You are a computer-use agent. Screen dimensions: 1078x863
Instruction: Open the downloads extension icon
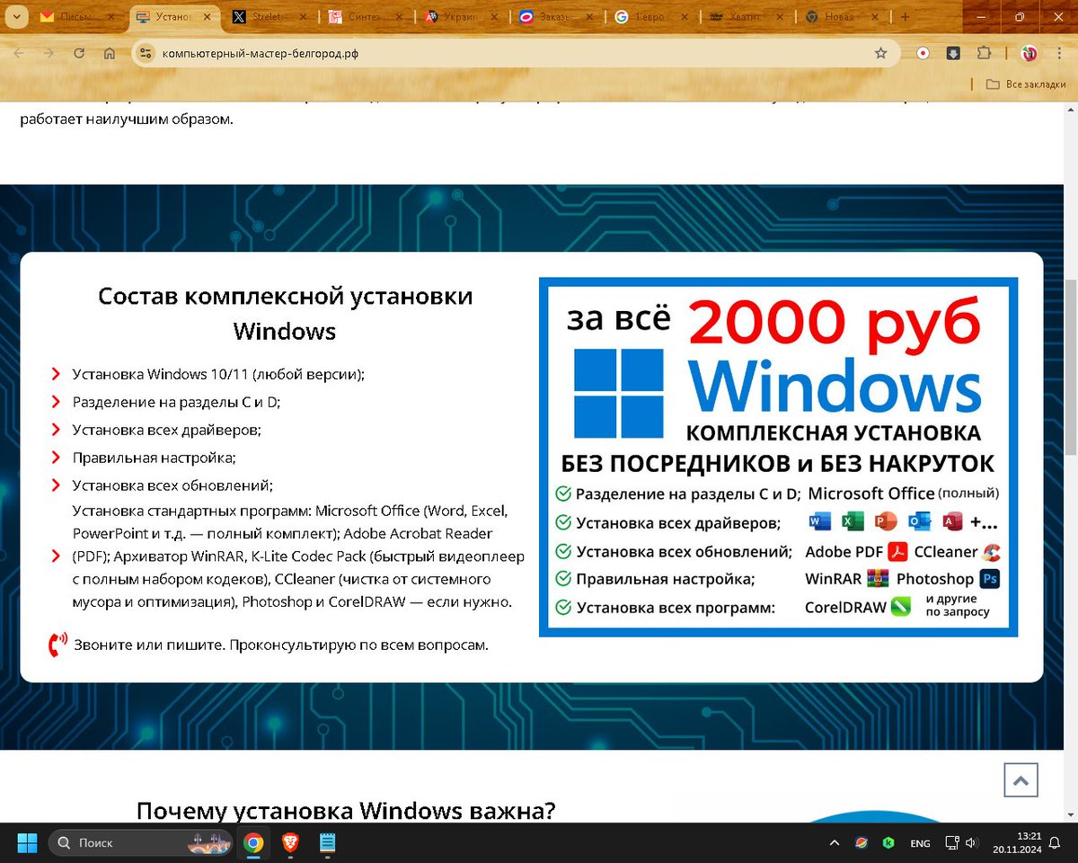coord(953,53)
